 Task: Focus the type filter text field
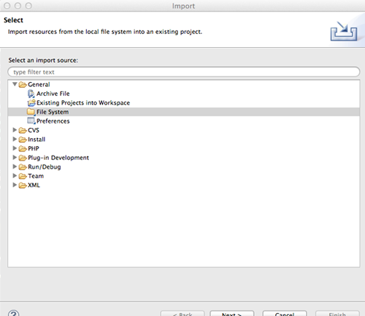point(184,72)
